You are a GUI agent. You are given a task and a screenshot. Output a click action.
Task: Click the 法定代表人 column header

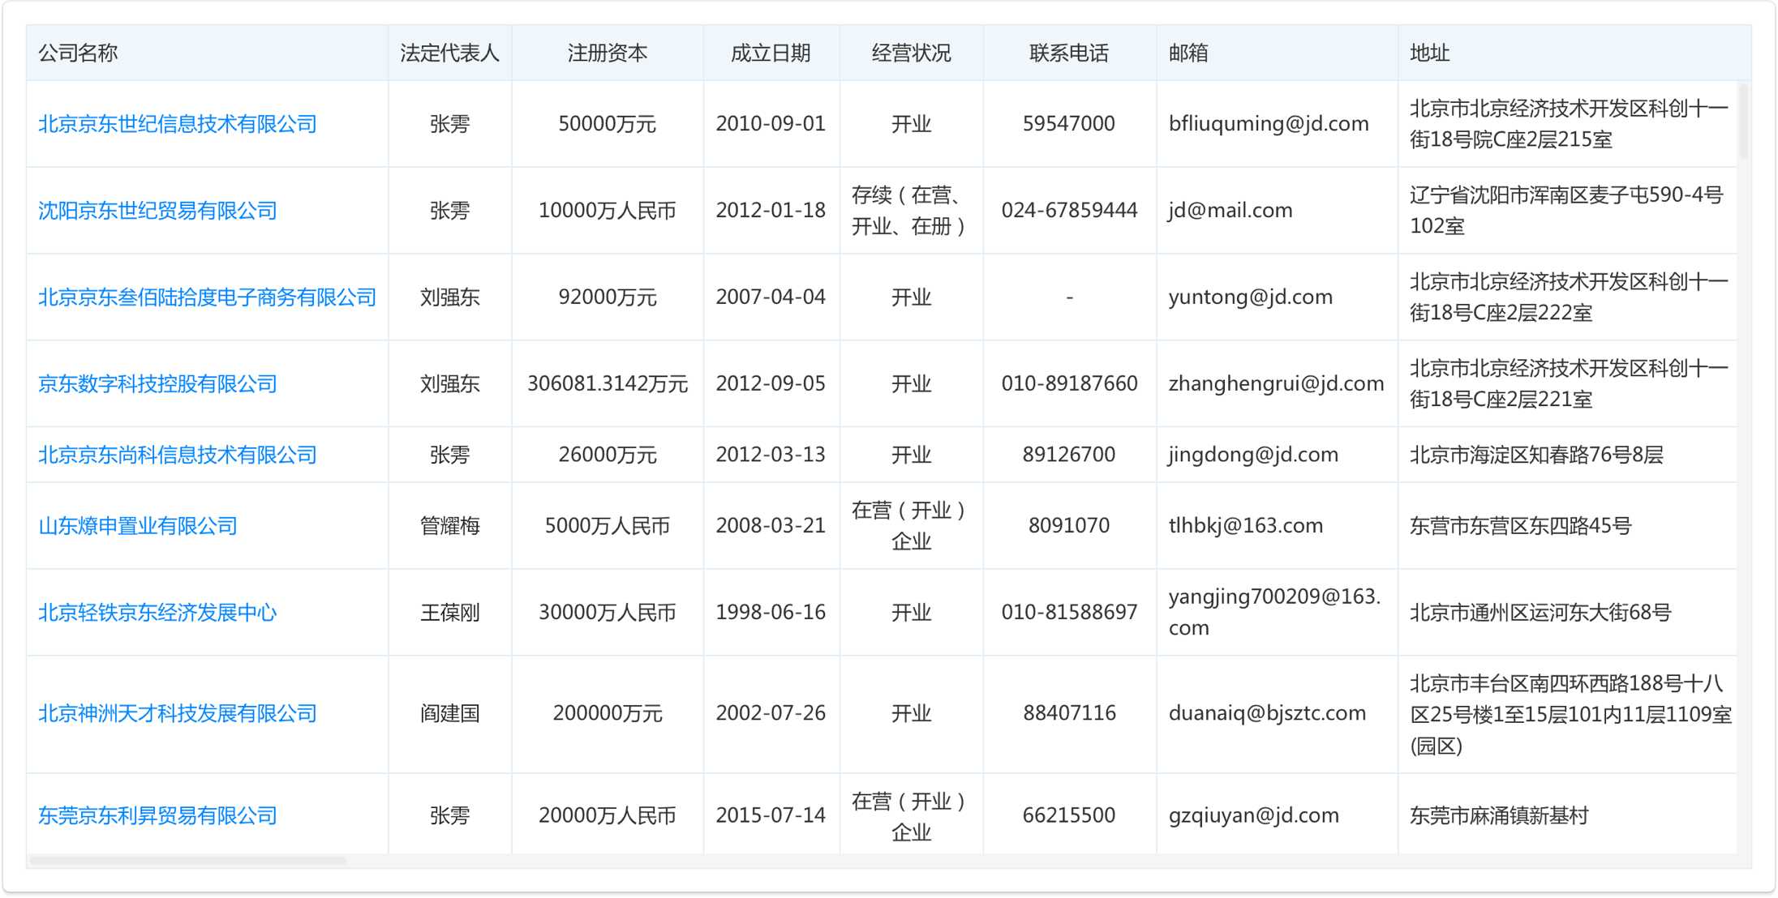449,53
